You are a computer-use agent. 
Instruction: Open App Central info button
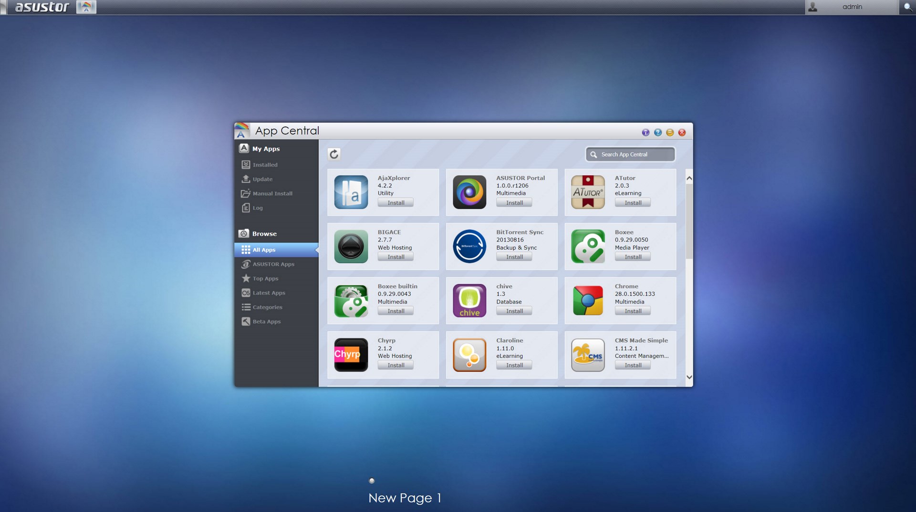[645, 133]
